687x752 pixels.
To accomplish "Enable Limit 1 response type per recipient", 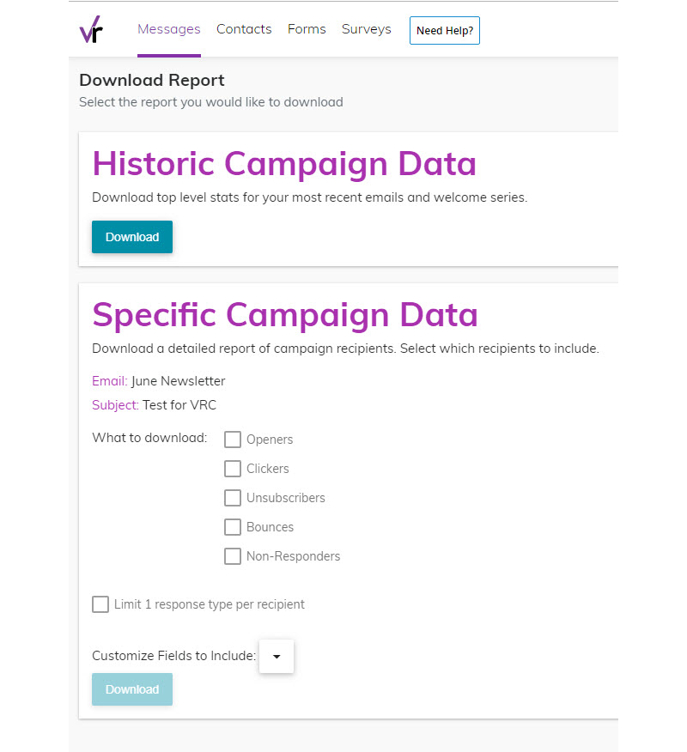I will click(100, 604).
